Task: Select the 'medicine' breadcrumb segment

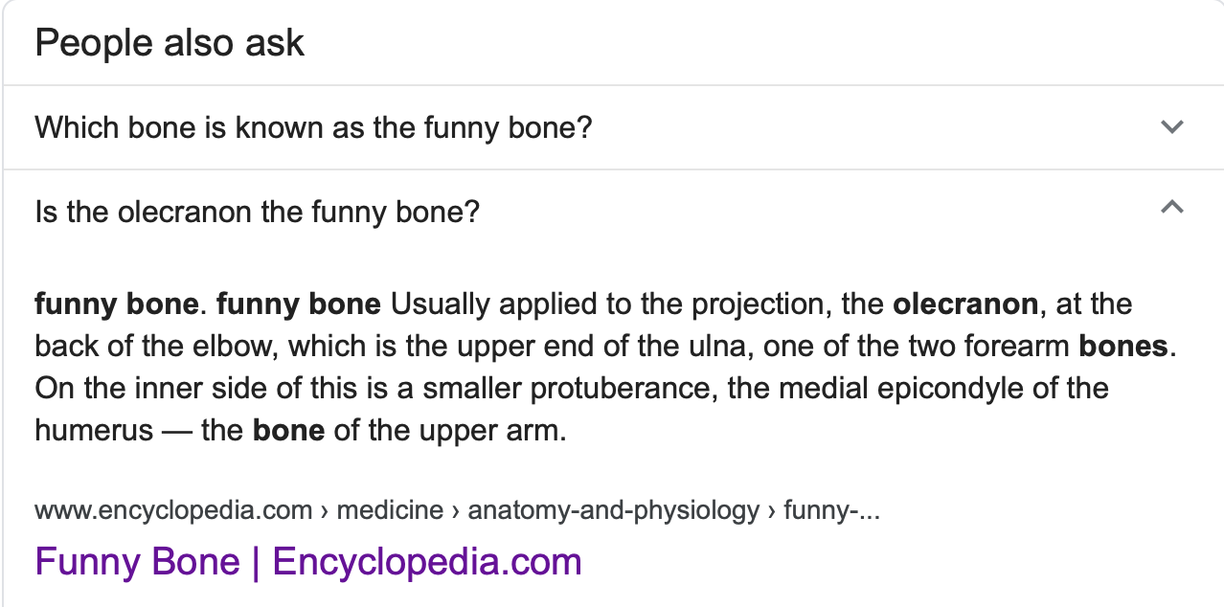Action: [390, 510]
